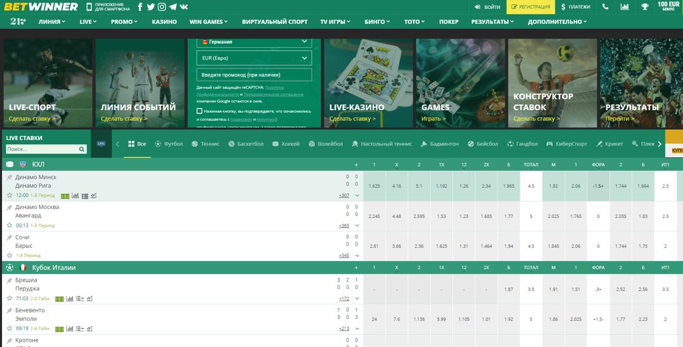Pin the Сочи vs Барыс match
683x347 pixels.
(9, 238)
